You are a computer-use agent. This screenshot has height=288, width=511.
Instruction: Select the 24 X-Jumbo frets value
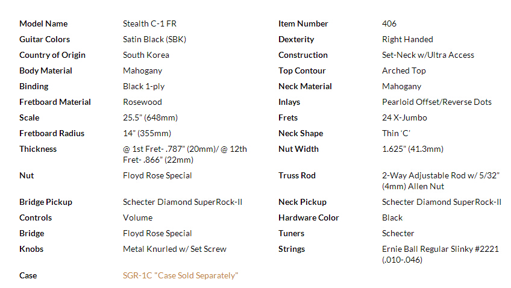tap(404, 117)
